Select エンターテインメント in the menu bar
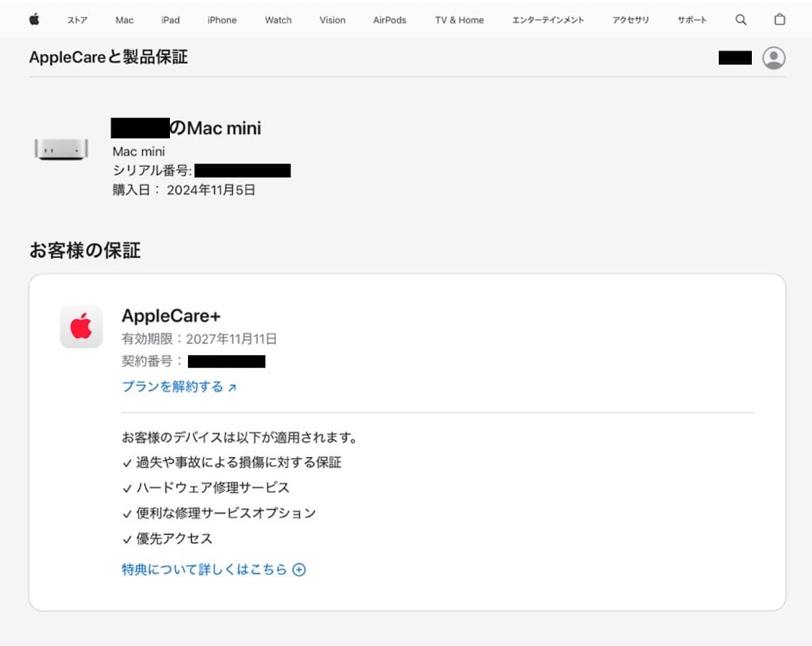 point(547,20)
